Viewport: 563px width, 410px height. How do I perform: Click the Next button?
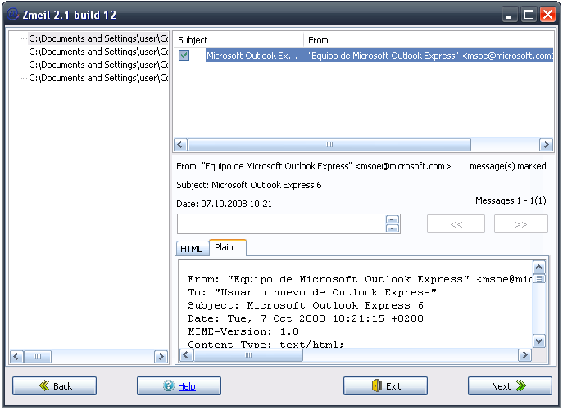(x=510, y=386)
